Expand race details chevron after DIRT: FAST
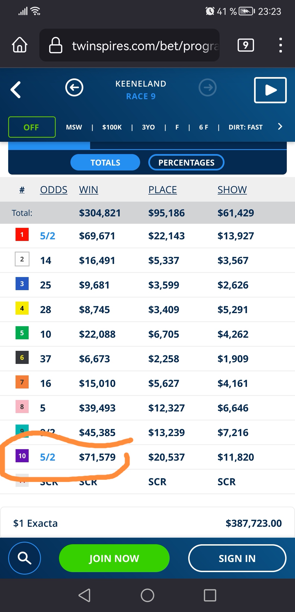The width and height of the screenshot is (295, 612). [x=280, y=126]
